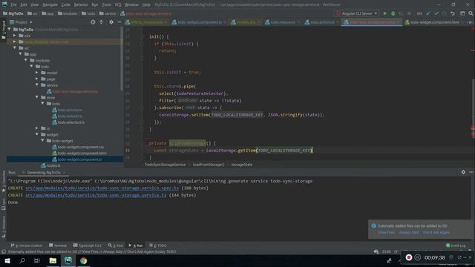Click the recorder's red stop button

pos(409,257)
